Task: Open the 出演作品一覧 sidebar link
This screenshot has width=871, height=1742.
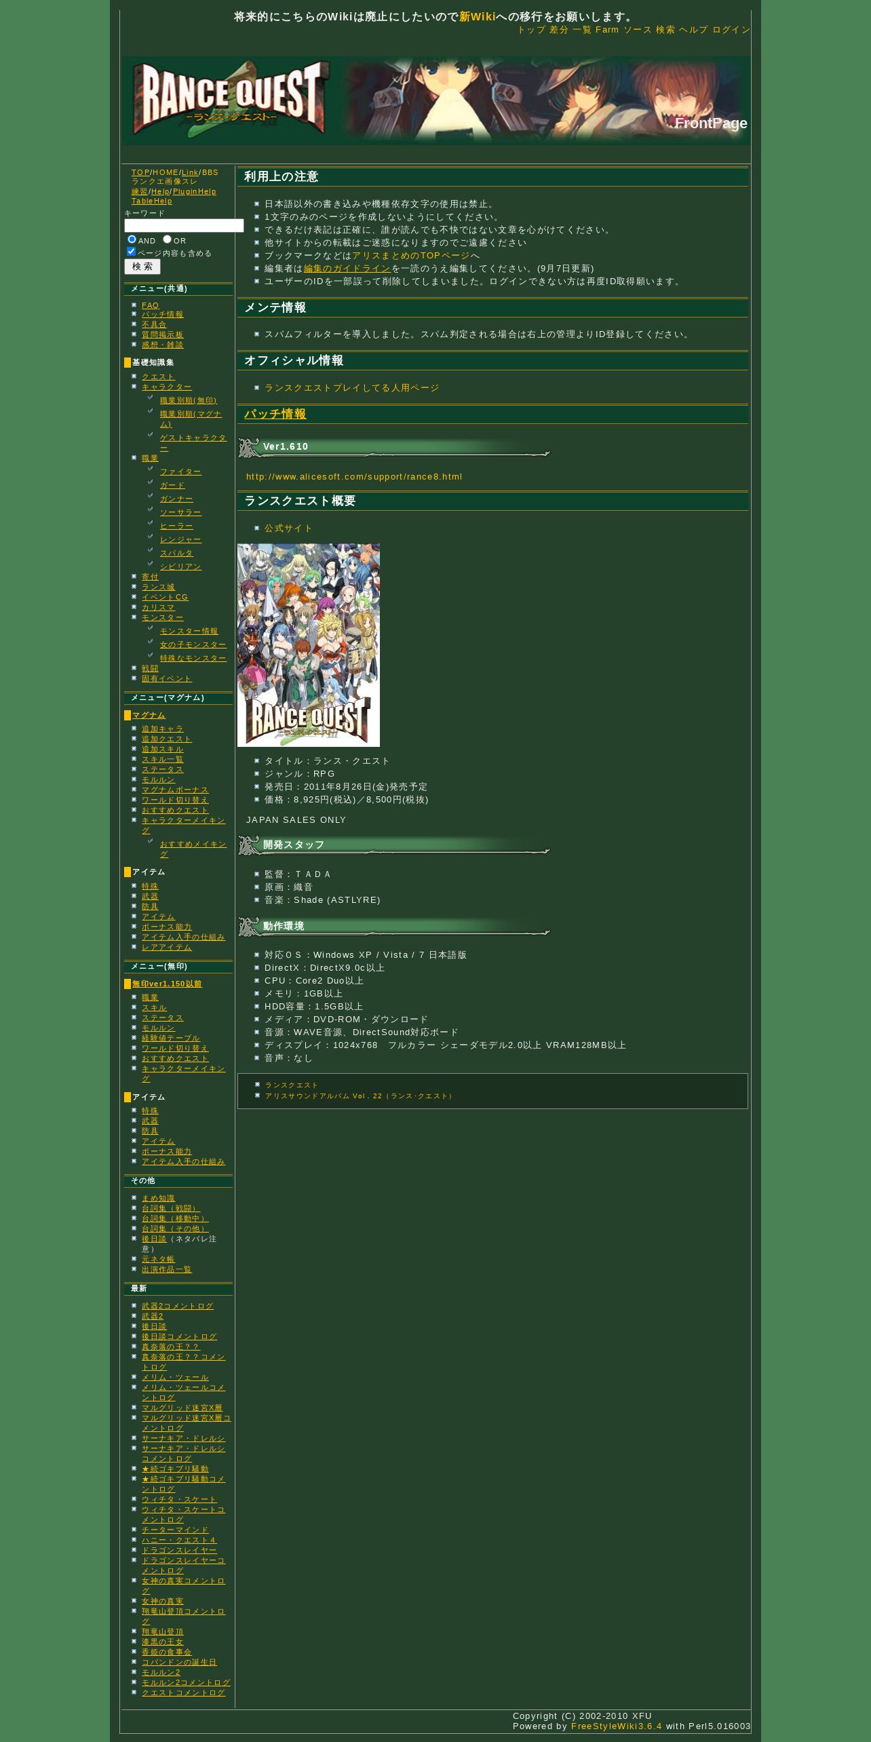Action: tap(167, 1270)
